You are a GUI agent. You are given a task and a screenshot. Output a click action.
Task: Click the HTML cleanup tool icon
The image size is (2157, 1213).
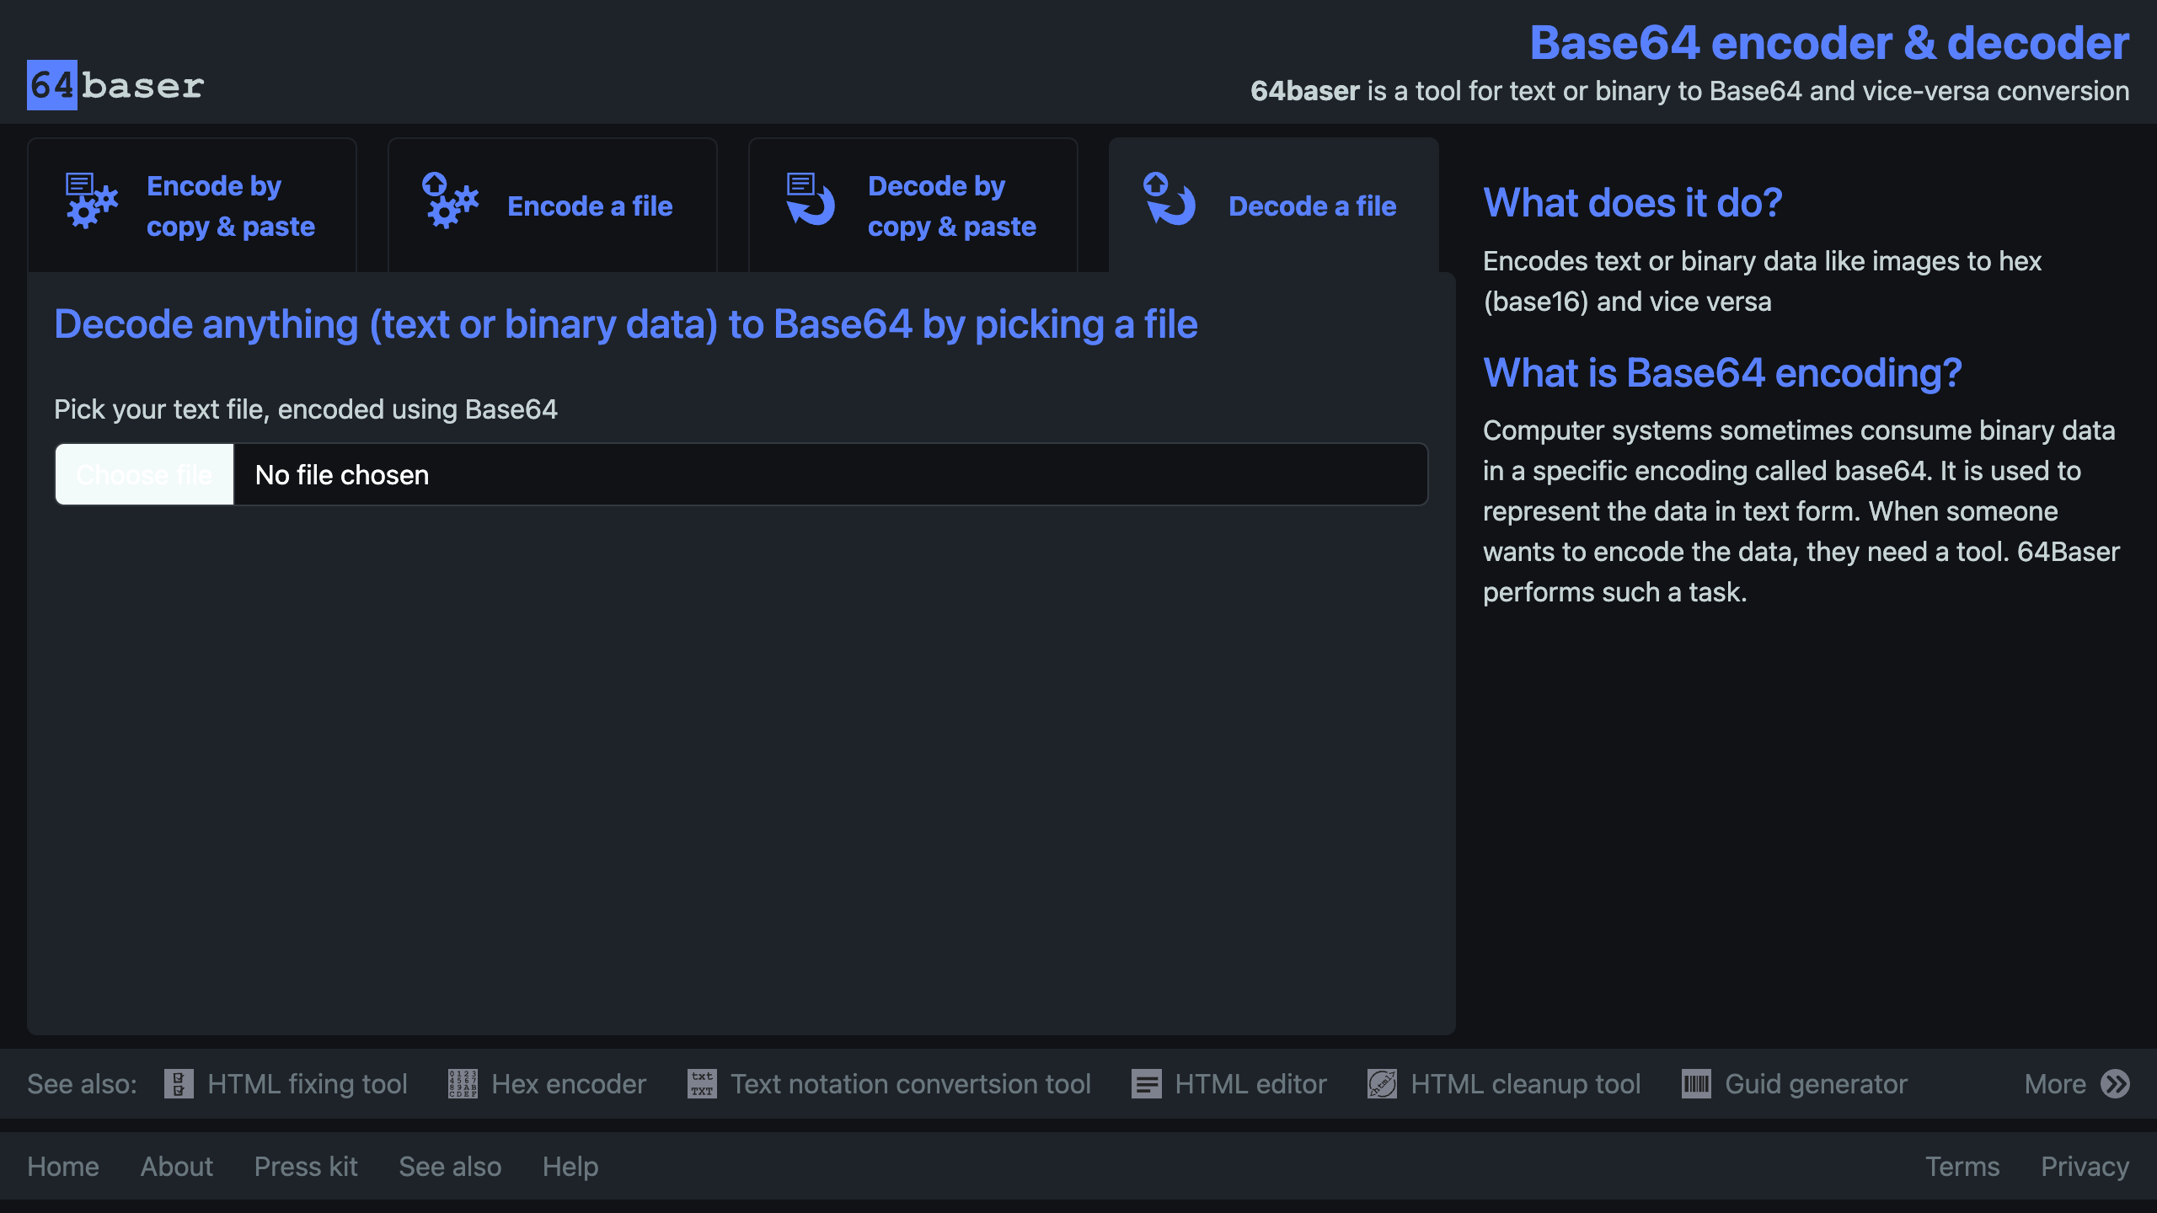tap(1382, 1084)
